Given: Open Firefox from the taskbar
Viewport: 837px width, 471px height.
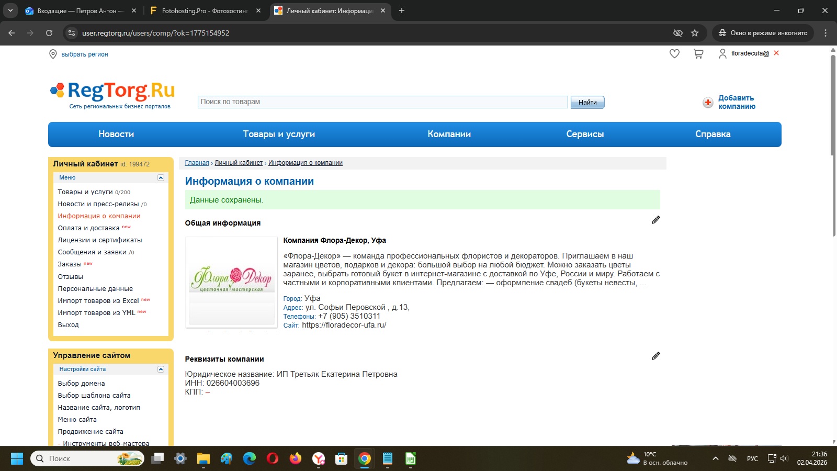Looking at the screenshot, I should (x=296, y=459).
